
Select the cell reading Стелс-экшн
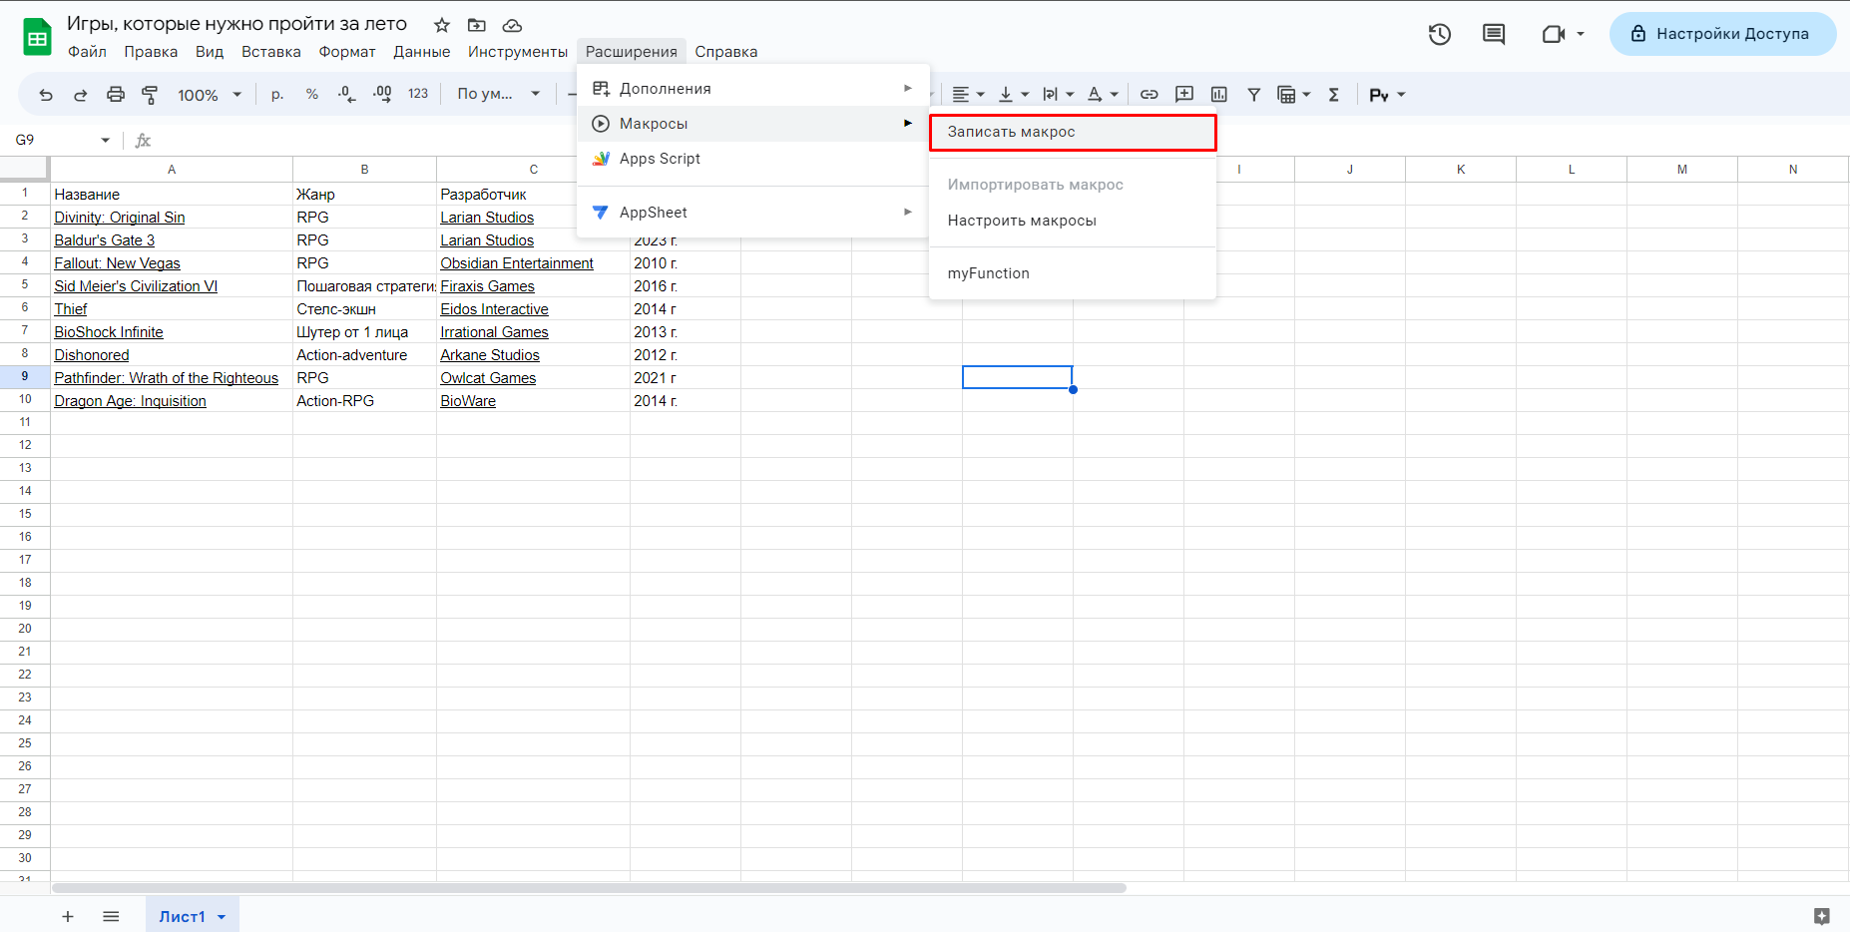coord(364,309)
